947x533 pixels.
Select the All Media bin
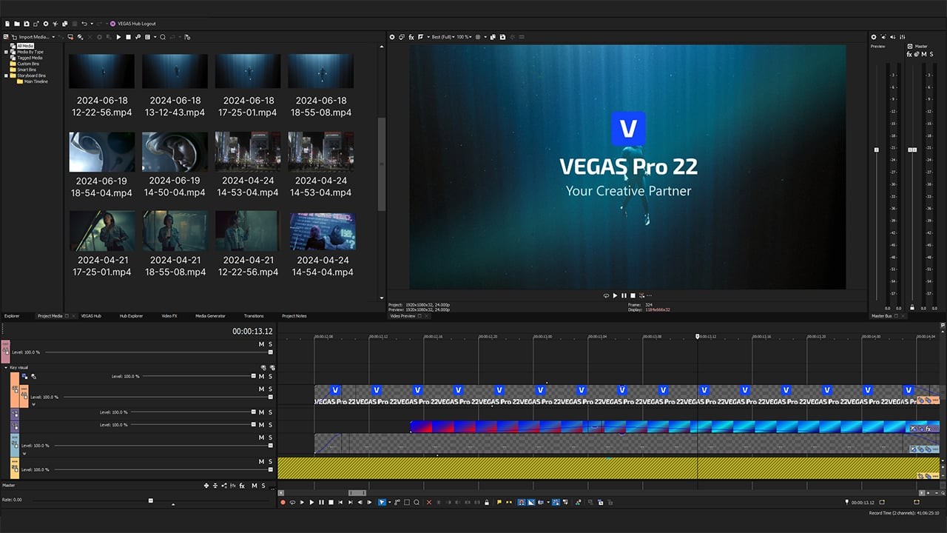(26, 46)
